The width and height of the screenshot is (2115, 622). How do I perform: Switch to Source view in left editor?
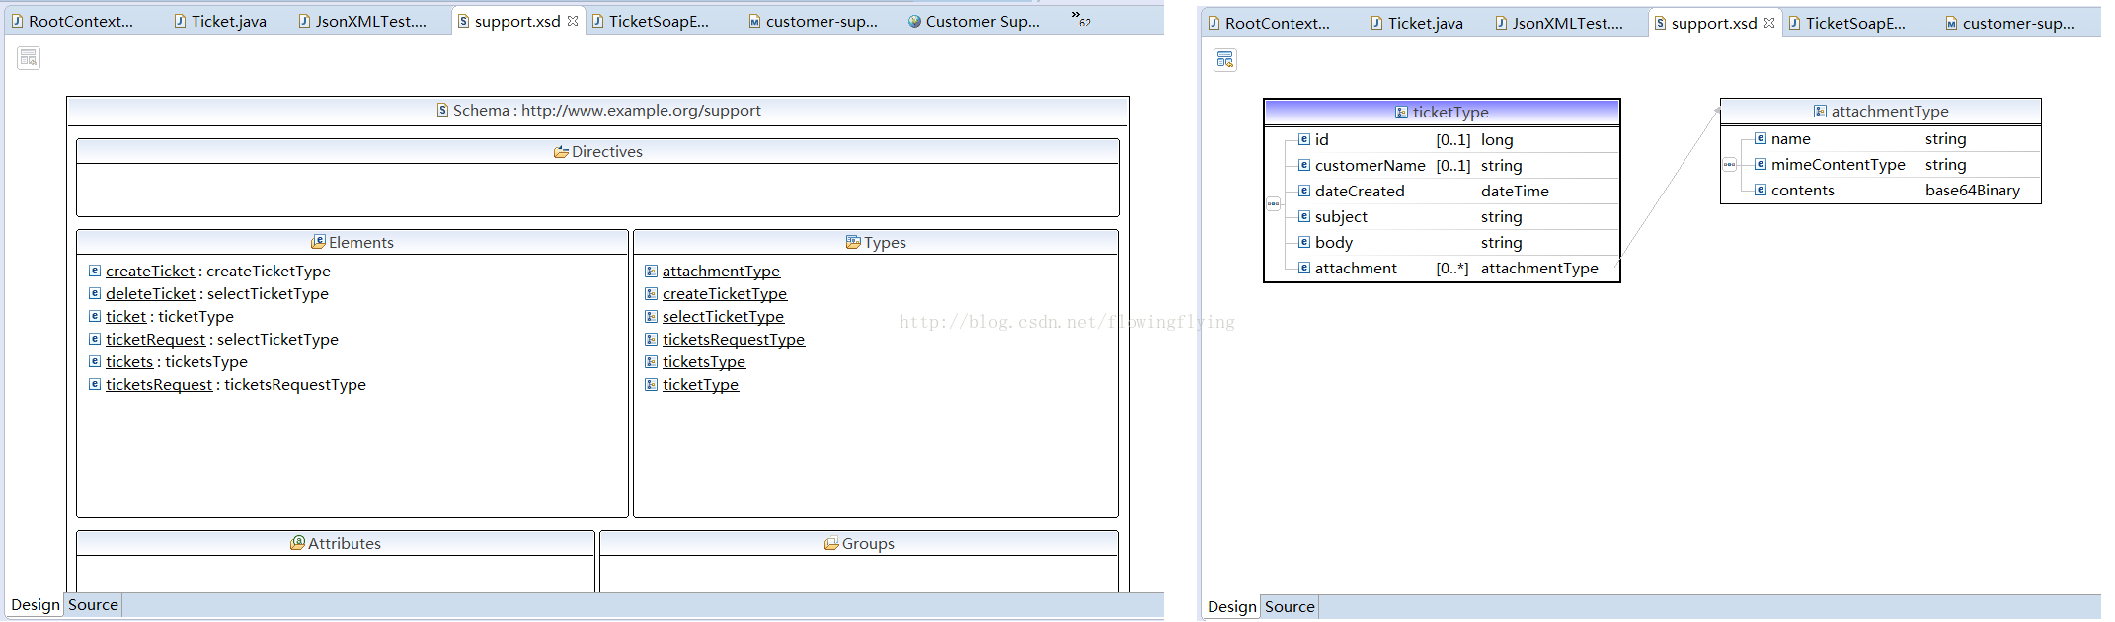[x=93, y=605]
